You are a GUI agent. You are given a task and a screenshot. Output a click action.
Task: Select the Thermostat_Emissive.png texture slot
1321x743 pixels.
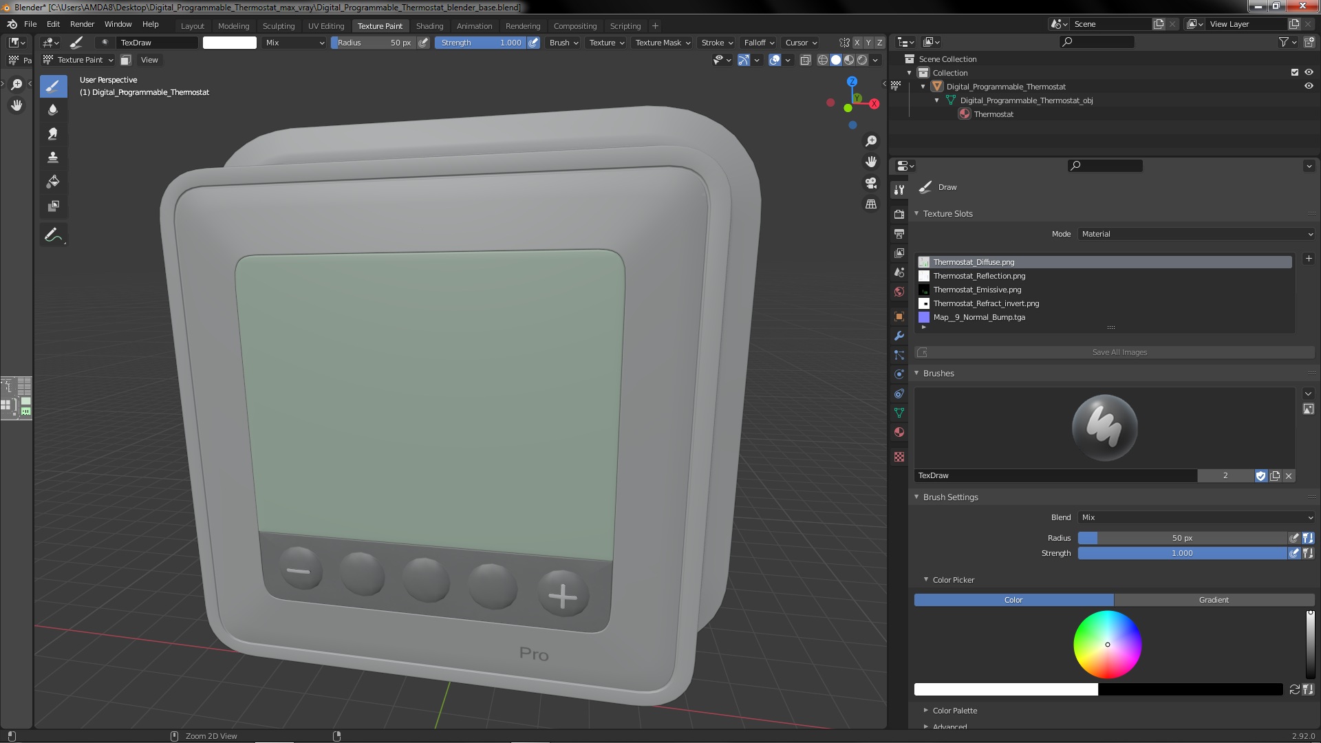(x=977, y=290)
